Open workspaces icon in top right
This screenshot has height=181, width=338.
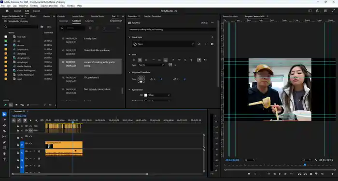coord(310,11)
